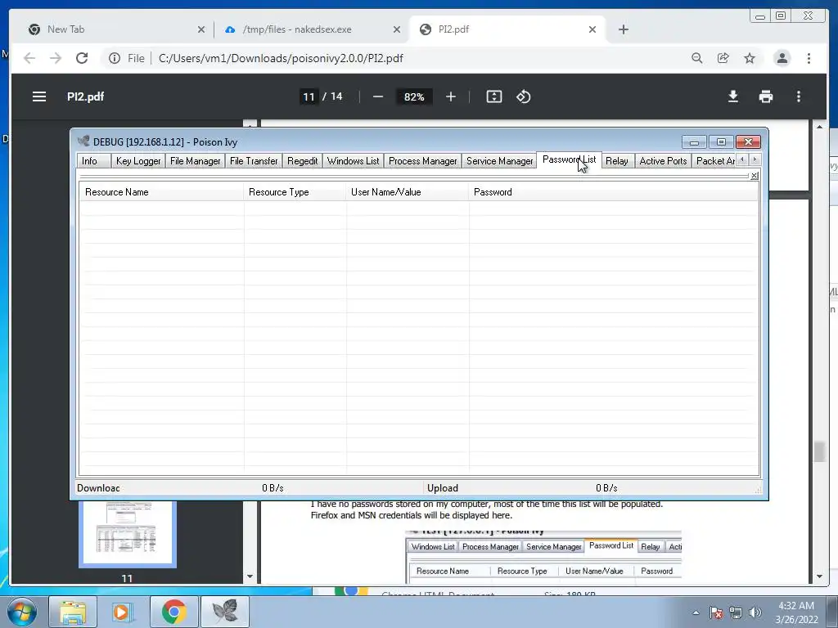The height and width of the screenshot is (628, 838).
Task: Open File Explorer from taskbar
Action: tap(73, 612)
